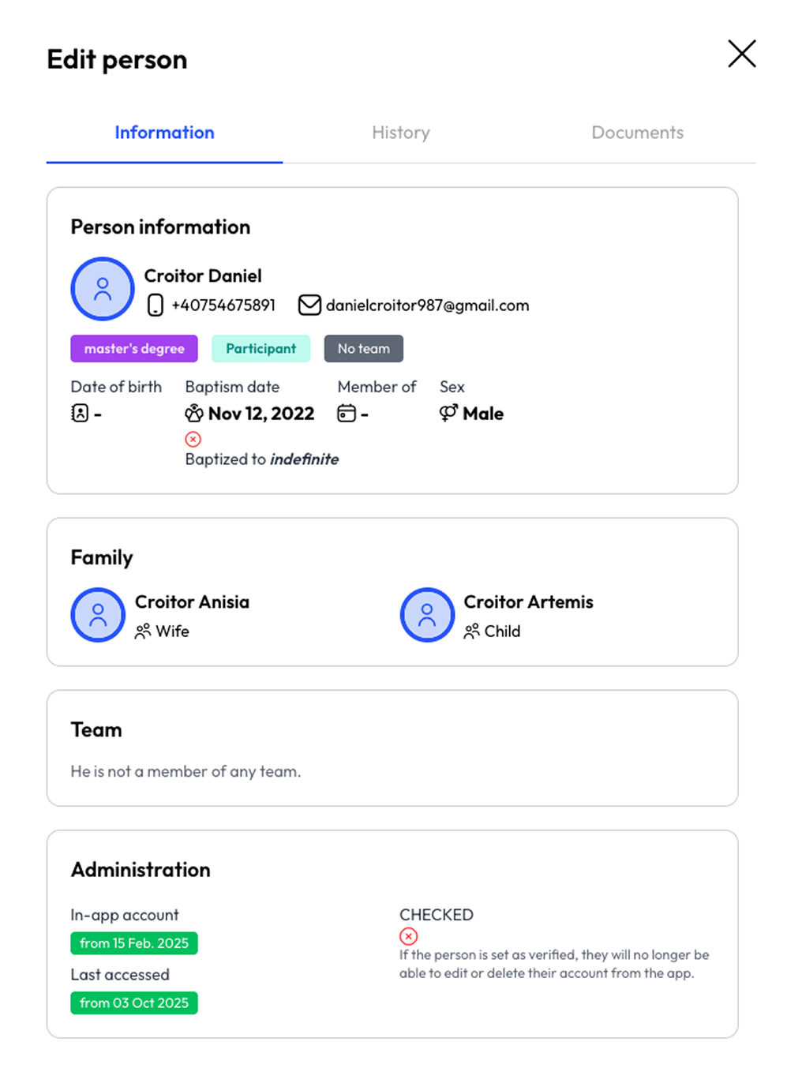Image resolution: width=787 pixels, height=1083 pixels.
Task: Click the master's degree badge
Action: 134,349
